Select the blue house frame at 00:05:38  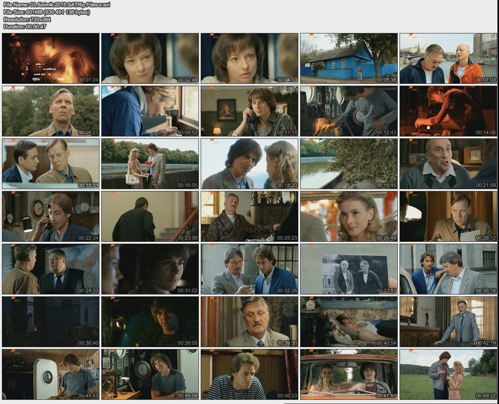349,58
